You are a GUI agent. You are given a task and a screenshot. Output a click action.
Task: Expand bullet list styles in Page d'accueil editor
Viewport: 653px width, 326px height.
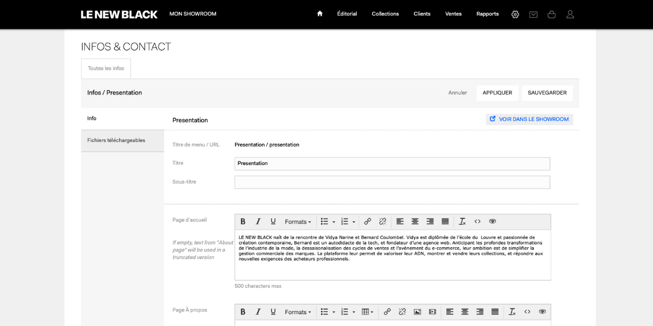point(334,222)
